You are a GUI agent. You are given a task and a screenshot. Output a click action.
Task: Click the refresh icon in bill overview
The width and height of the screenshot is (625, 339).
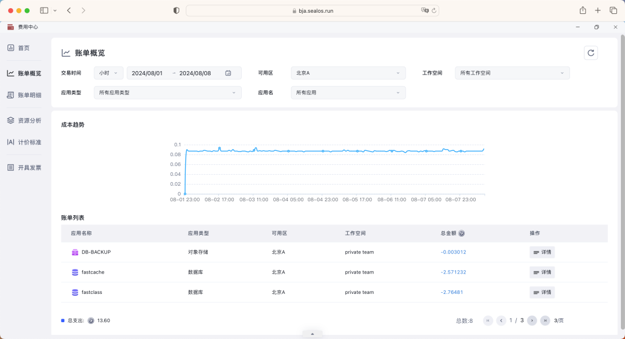coord(590,53)
